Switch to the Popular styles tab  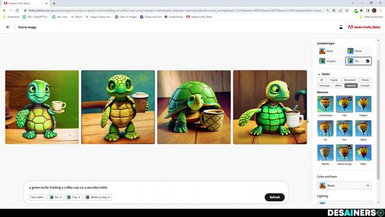tap(334, 80)
